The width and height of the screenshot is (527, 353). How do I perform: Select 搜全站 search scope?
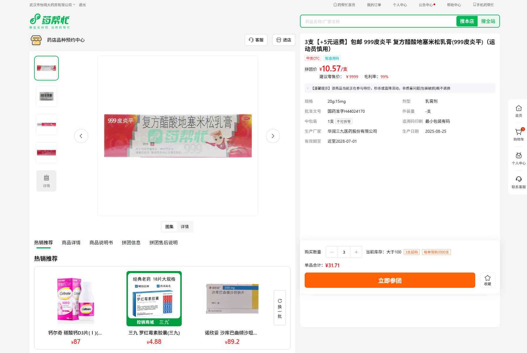coord(488,21)
